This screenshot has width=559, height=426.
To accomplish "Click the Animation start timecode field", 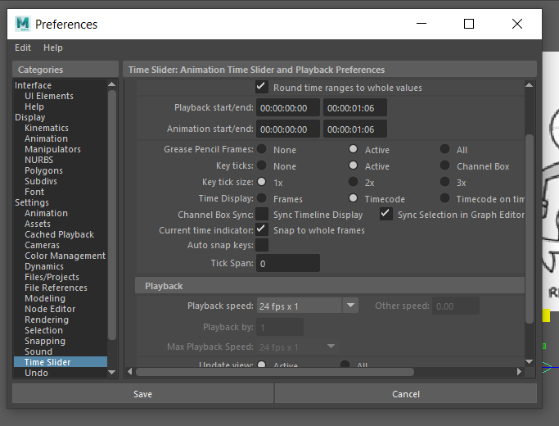I will [x=288, y=129].
